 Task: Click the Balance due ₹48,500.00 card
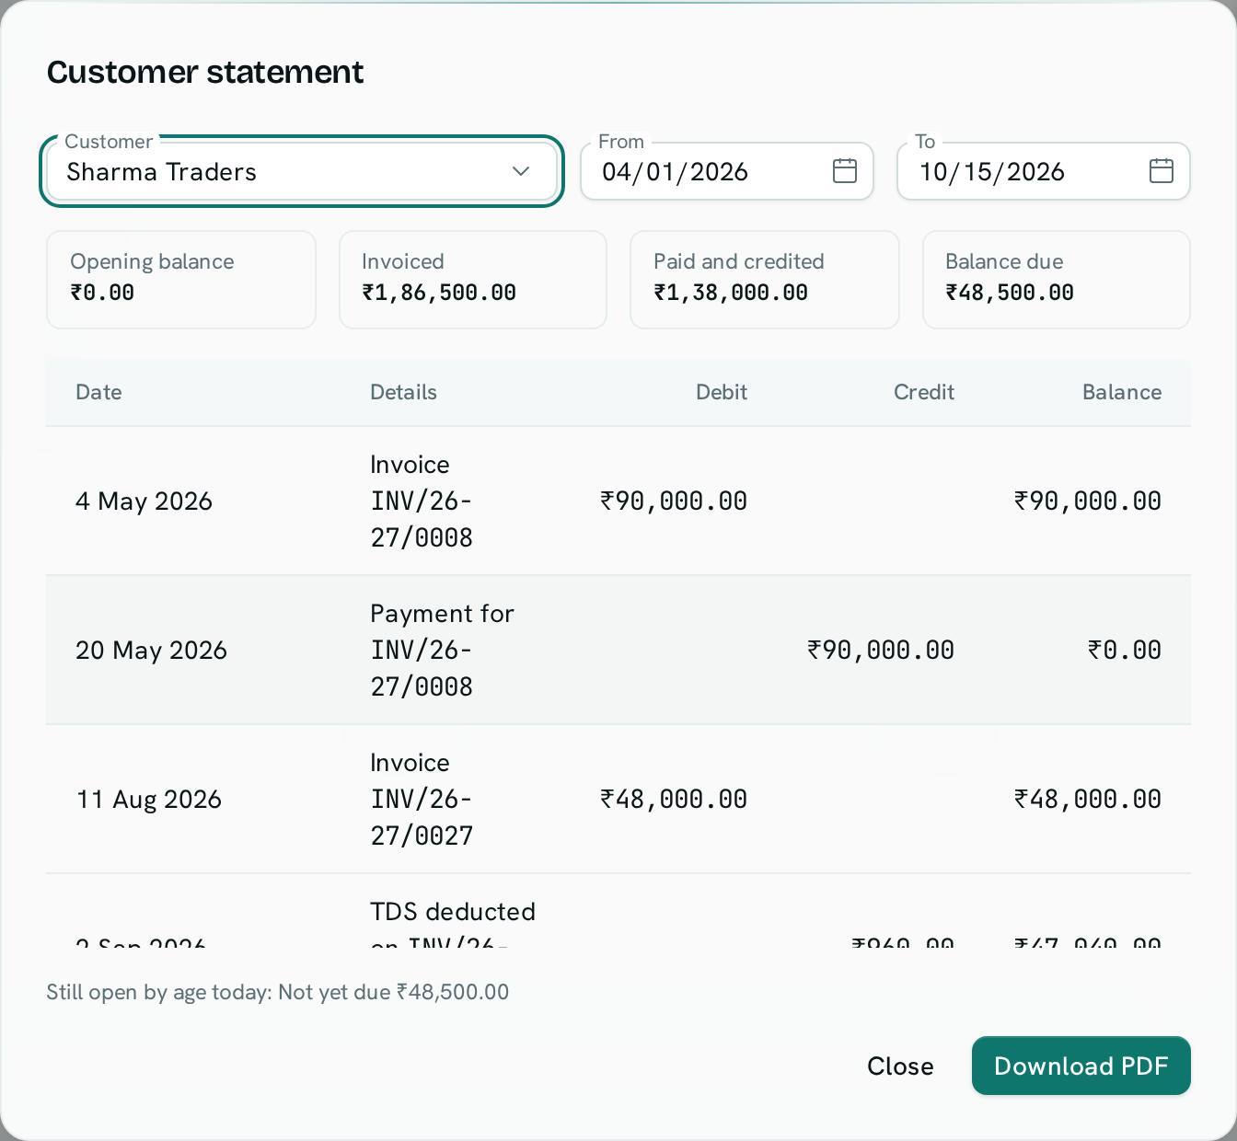point(1057,280)
